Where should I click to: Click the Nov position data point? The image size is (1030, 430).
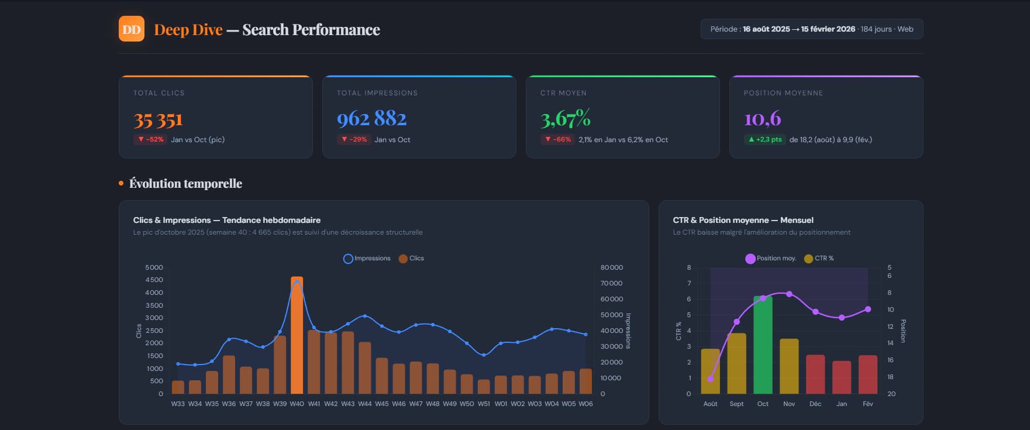click(789, 294)
